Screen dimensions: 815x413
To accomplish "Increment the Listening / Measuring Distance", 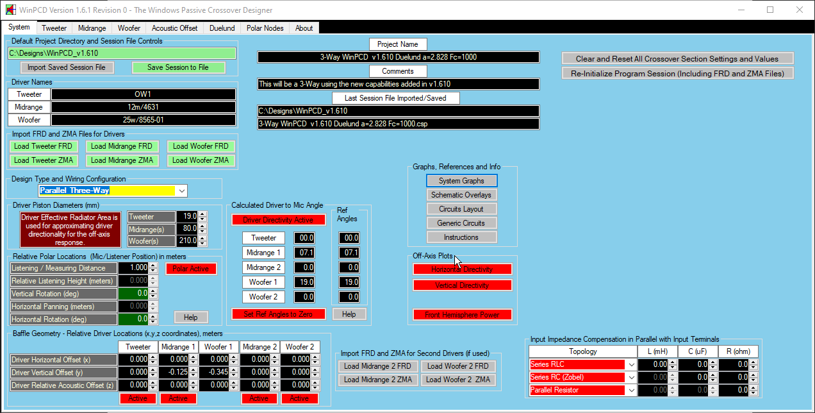I will [152, 265].
